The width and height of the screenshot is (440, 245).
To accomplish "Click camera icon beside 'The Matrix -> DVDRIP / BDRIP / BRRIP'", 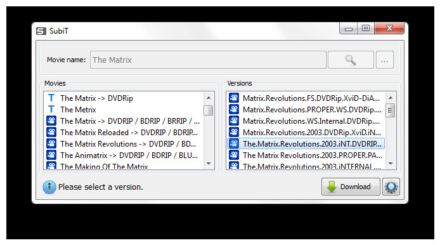I will pyautogui.click(x=51, y=121).
